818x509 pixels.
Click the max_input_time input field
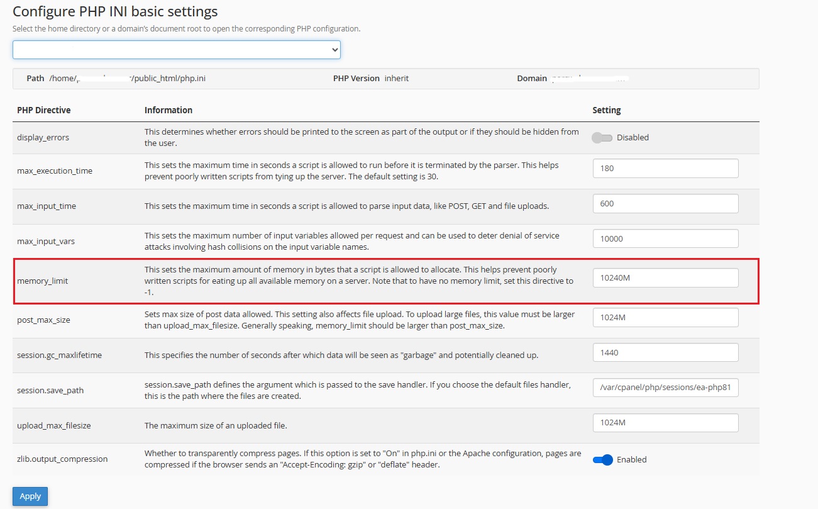[666, 204]
